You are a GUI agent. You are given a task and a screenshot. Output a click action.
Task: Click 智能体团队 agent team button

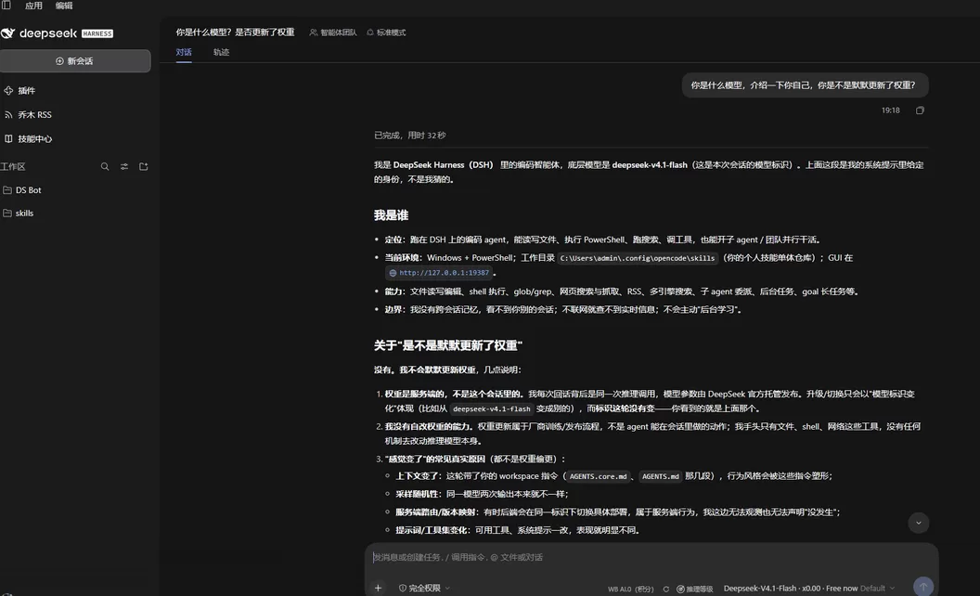click(x=333, y=32)
